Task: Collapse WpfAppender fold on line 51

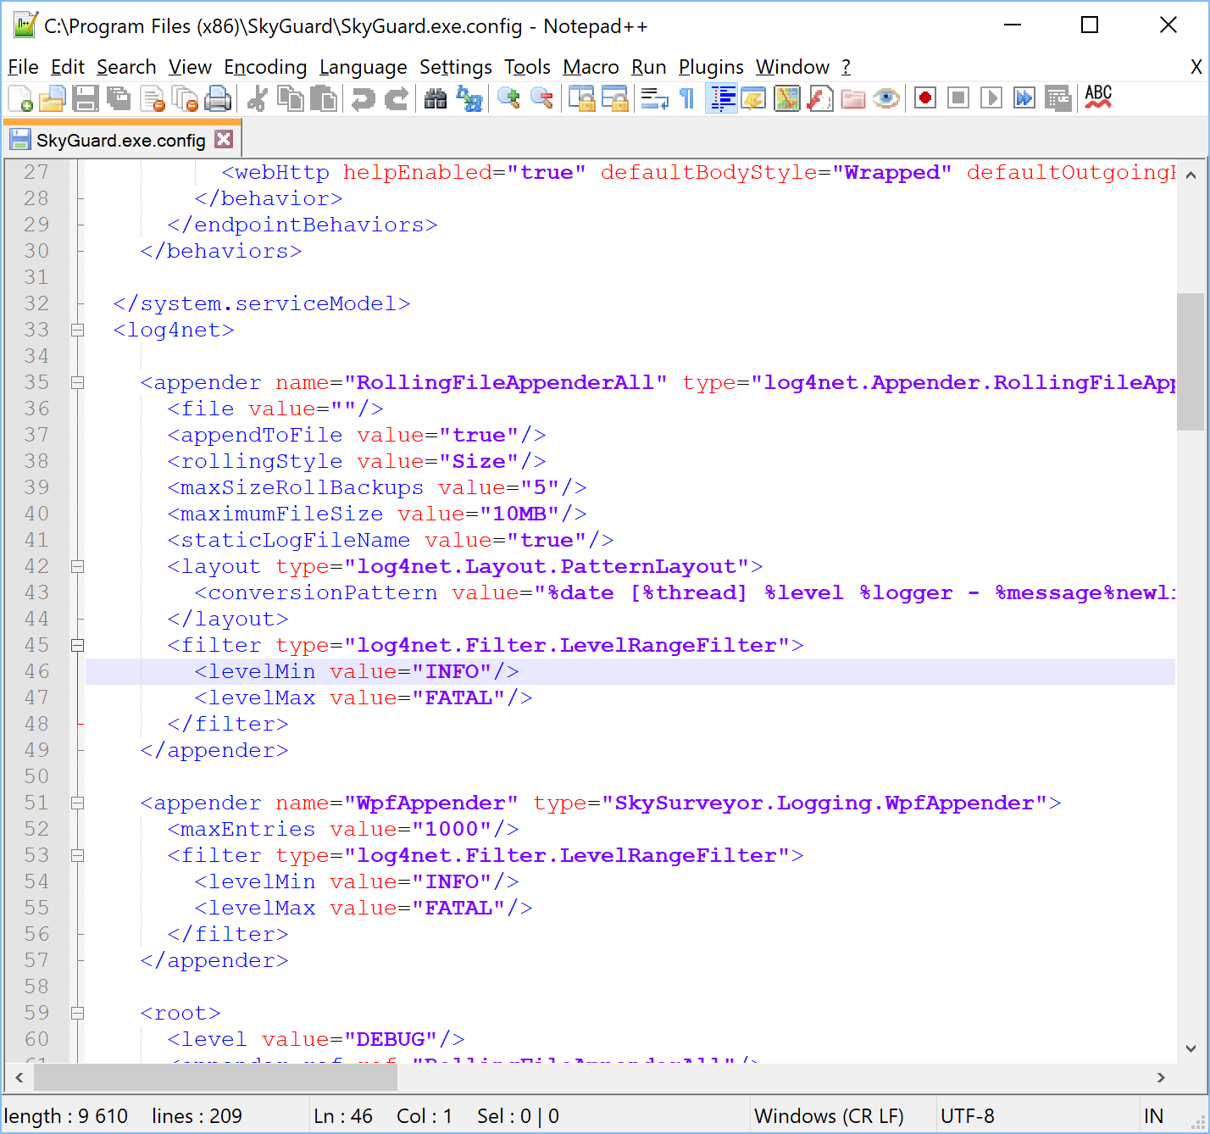Action: (x=77, y=803)
